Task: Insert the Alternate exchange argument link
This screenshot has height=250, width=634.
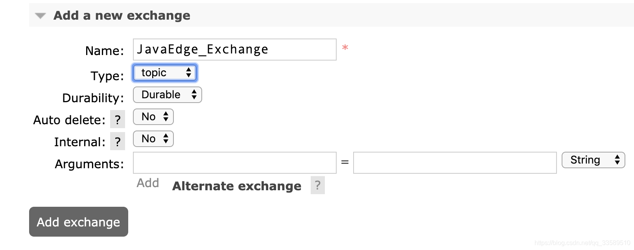Action: [237, 186]
